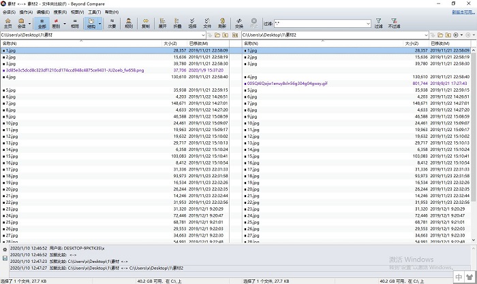This screenshot has height=284, width=477.
Task: Click the file list vertical scrollbar down arrow
Action: 474,240
